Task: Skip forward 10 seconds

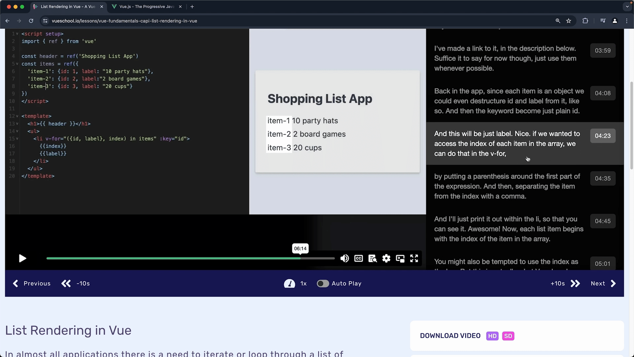Action: click(x=565, y=284)
